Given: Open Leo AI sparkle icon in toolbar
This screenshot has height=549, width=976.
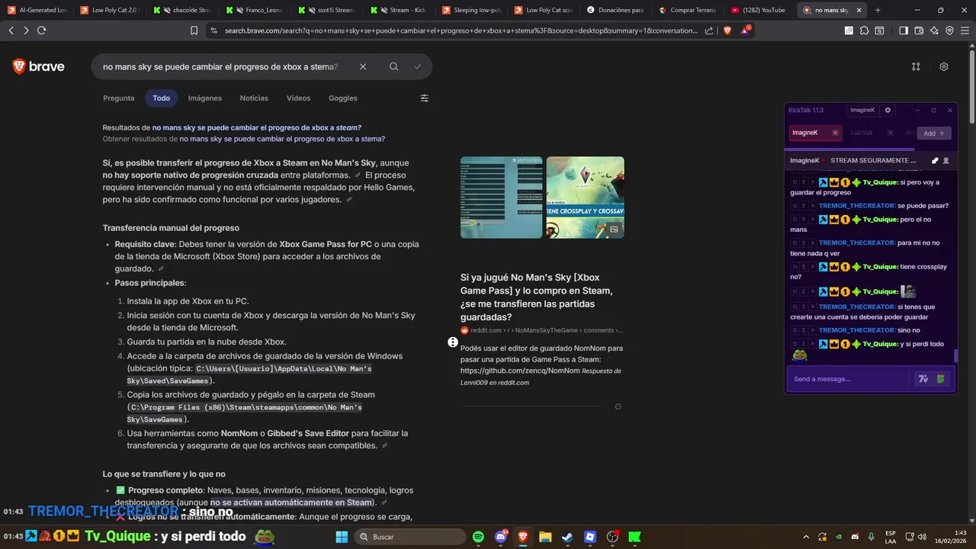Looking at the screenshot, I should click(934, 30).
